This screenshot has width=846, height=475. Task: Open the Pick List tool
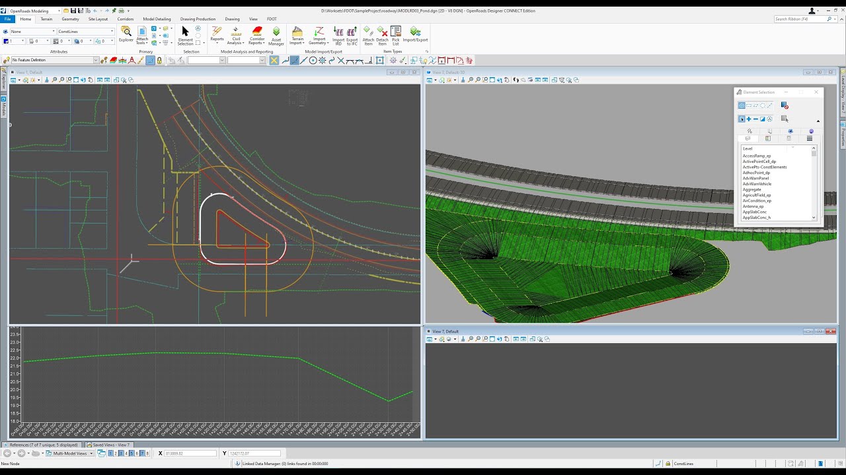[x=396, y=36]
